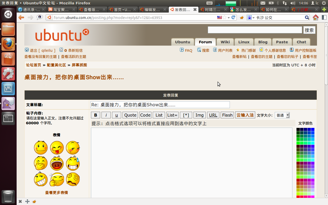Screen dimensions: 328x205
Task: Insert Code BBCode tag
Action: tap(145, 115)
